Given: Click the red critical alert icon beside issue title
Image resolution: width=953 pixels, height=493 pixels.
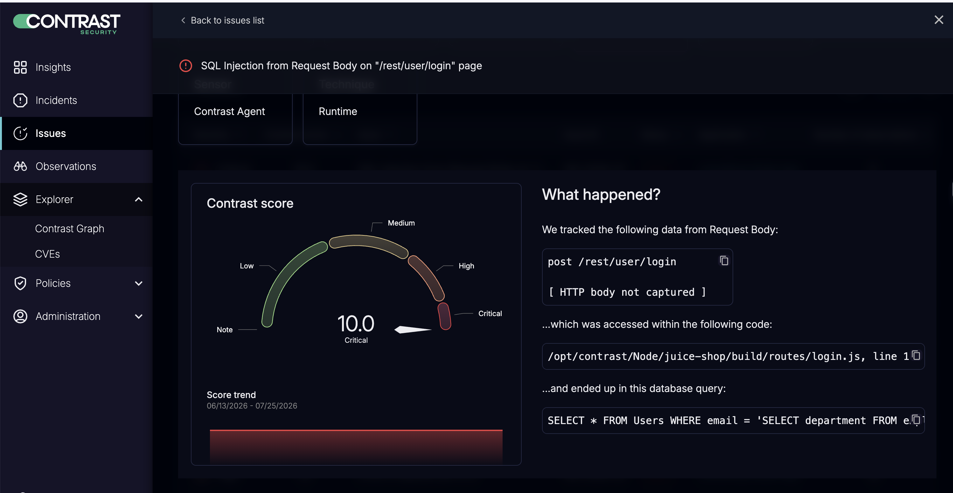Looking at the screenshot, I should tap(186, 66).
